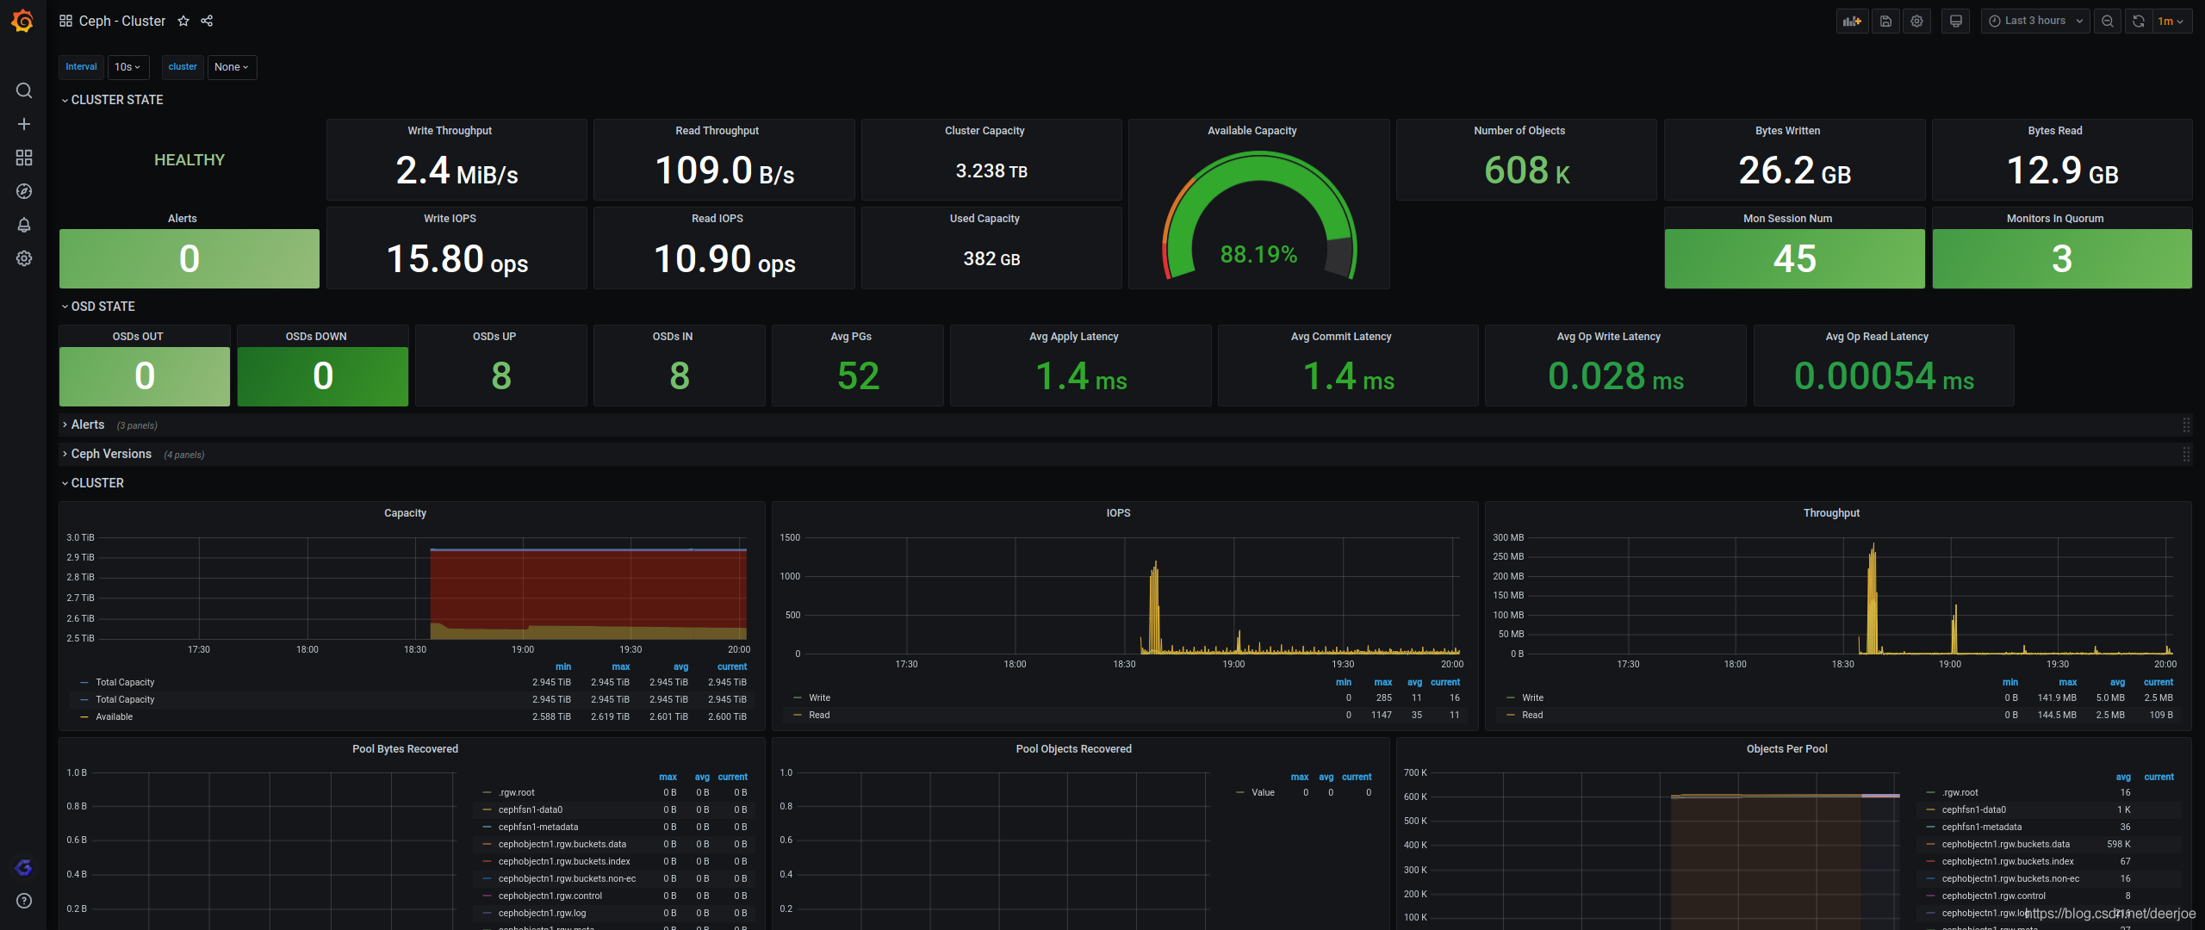Viewport: 2205px width, 930px height.
Task: Change the Write series color in Throughput legend
Action: pyautogui.click(x=1511, y=697)
